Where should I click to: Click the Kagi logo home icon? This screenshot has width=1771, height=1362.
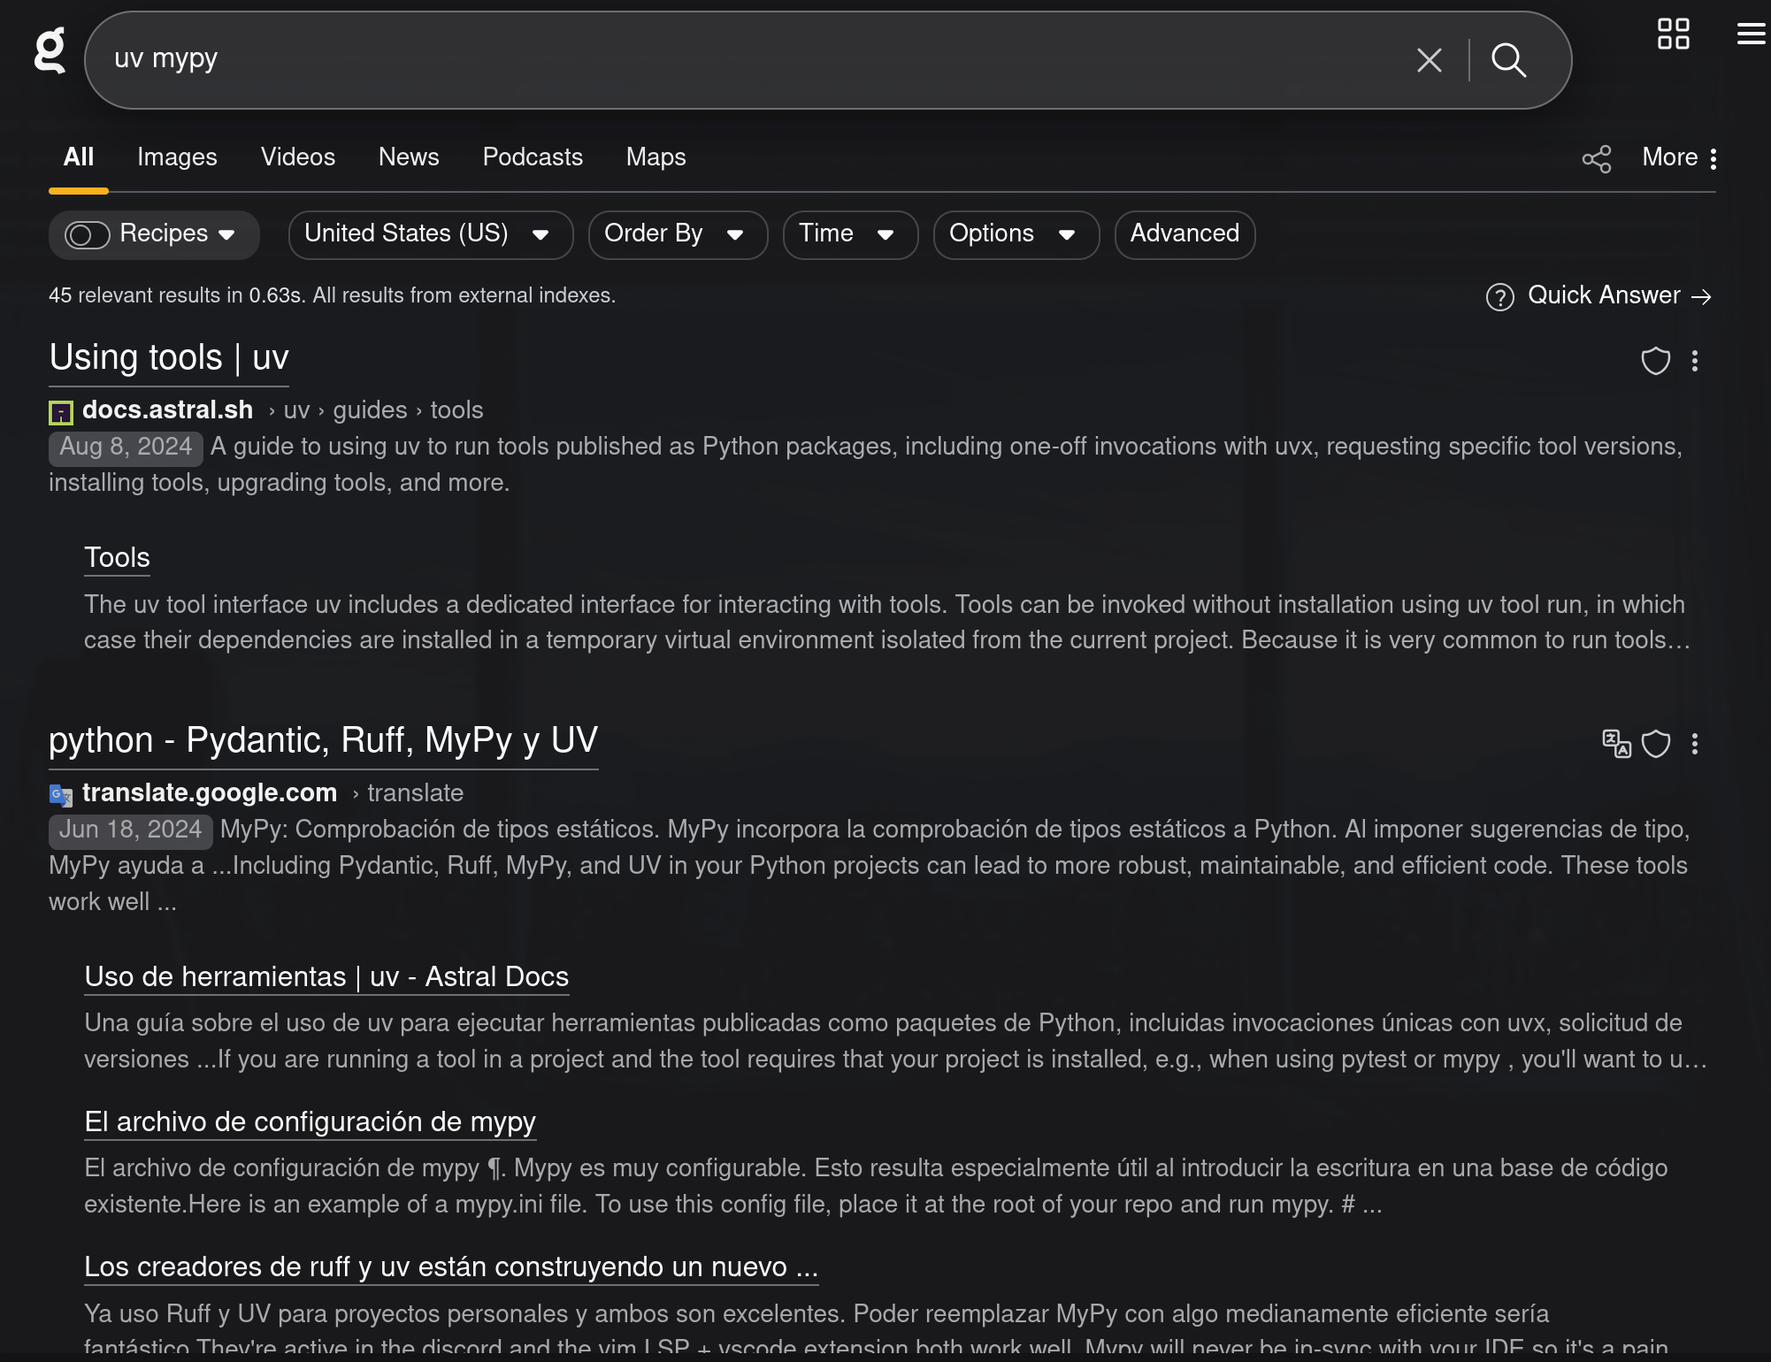(x=50, y=50)
